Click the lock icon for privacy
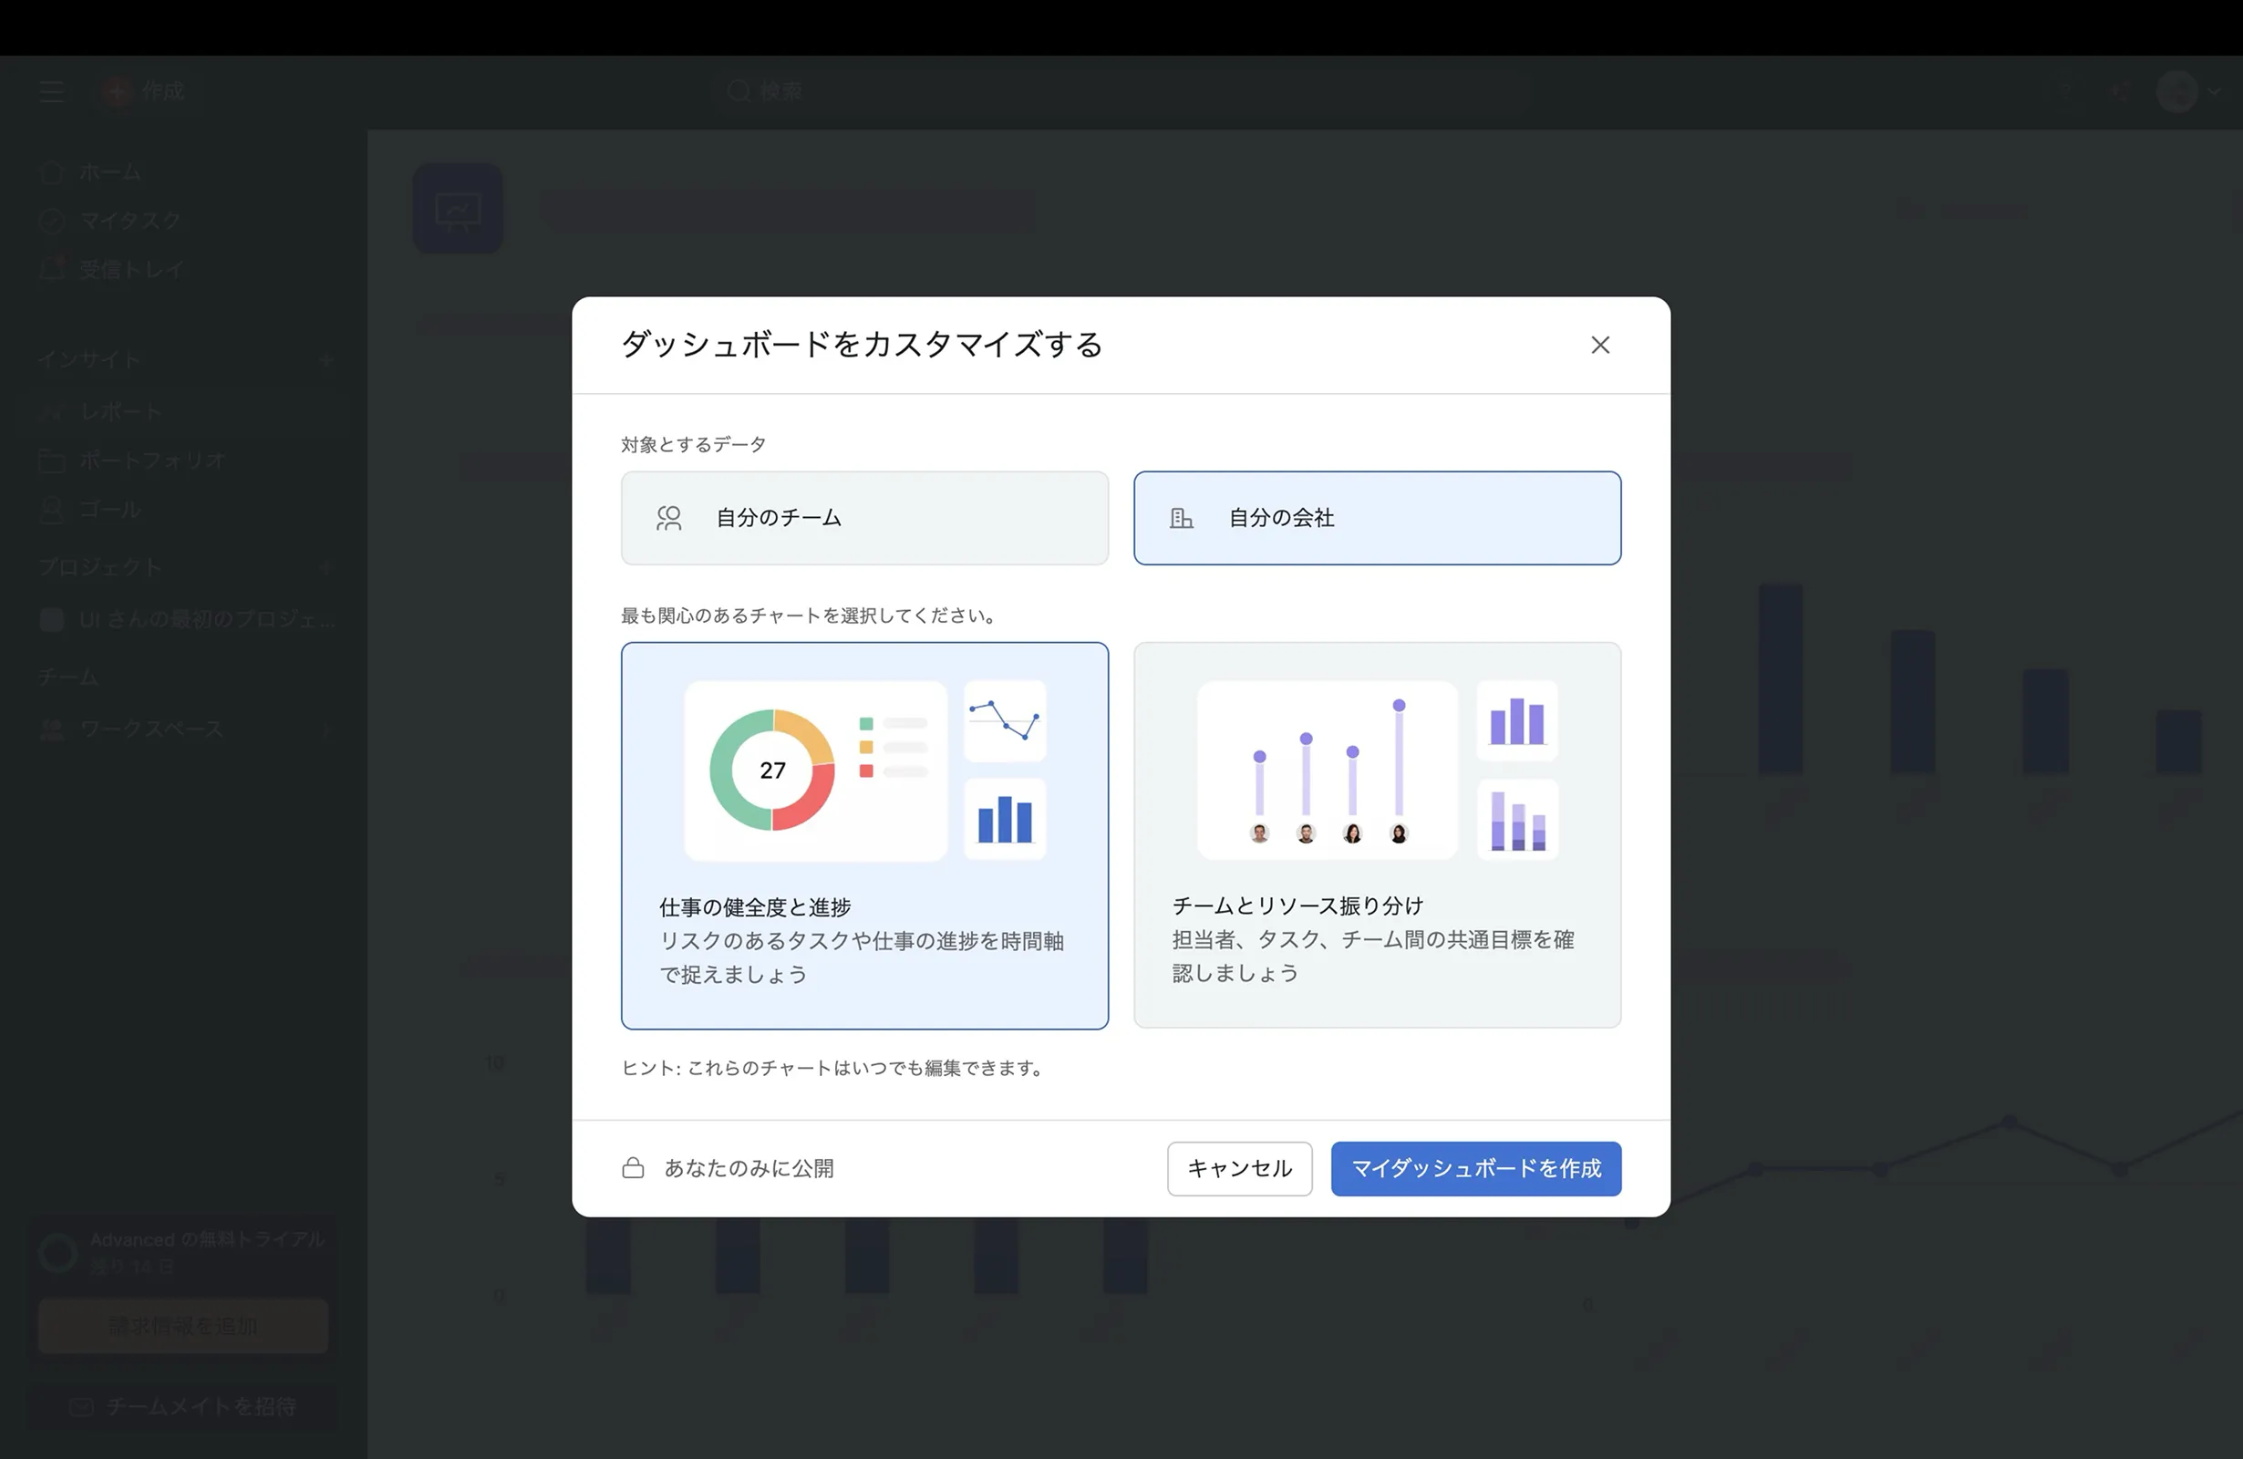Viewport: 2243px width, 1459px height. click(634, 1168)
